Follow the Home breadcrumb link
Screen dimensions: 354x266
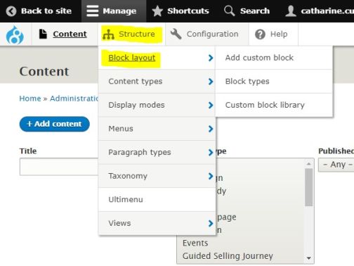(x=30, y=99)
